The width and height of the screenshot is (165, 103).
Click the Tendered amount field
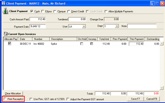(77, 19)
